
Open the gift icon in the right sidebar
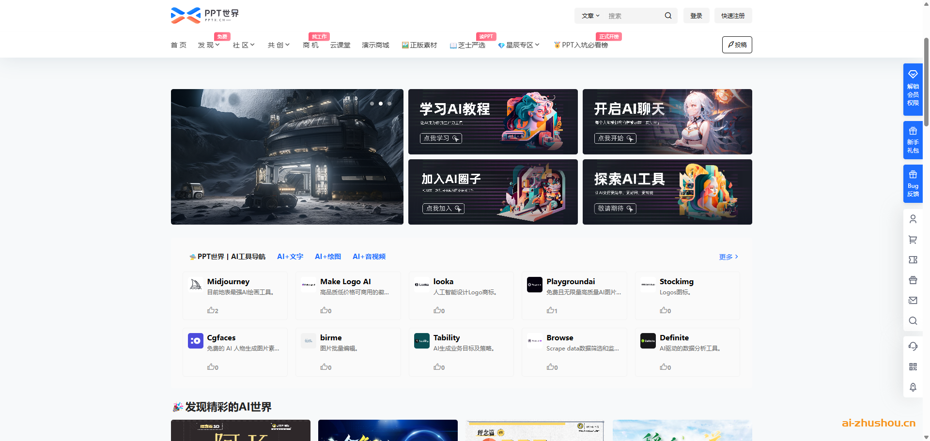(913, 280)
